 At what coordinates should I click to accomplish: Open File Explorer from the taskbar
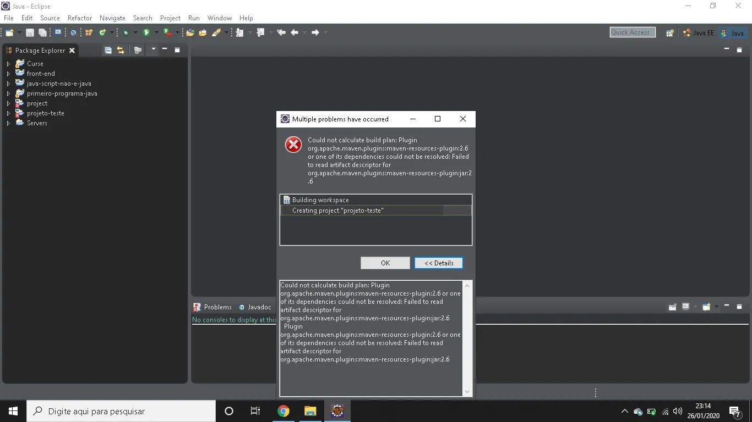tap(310, 411)
